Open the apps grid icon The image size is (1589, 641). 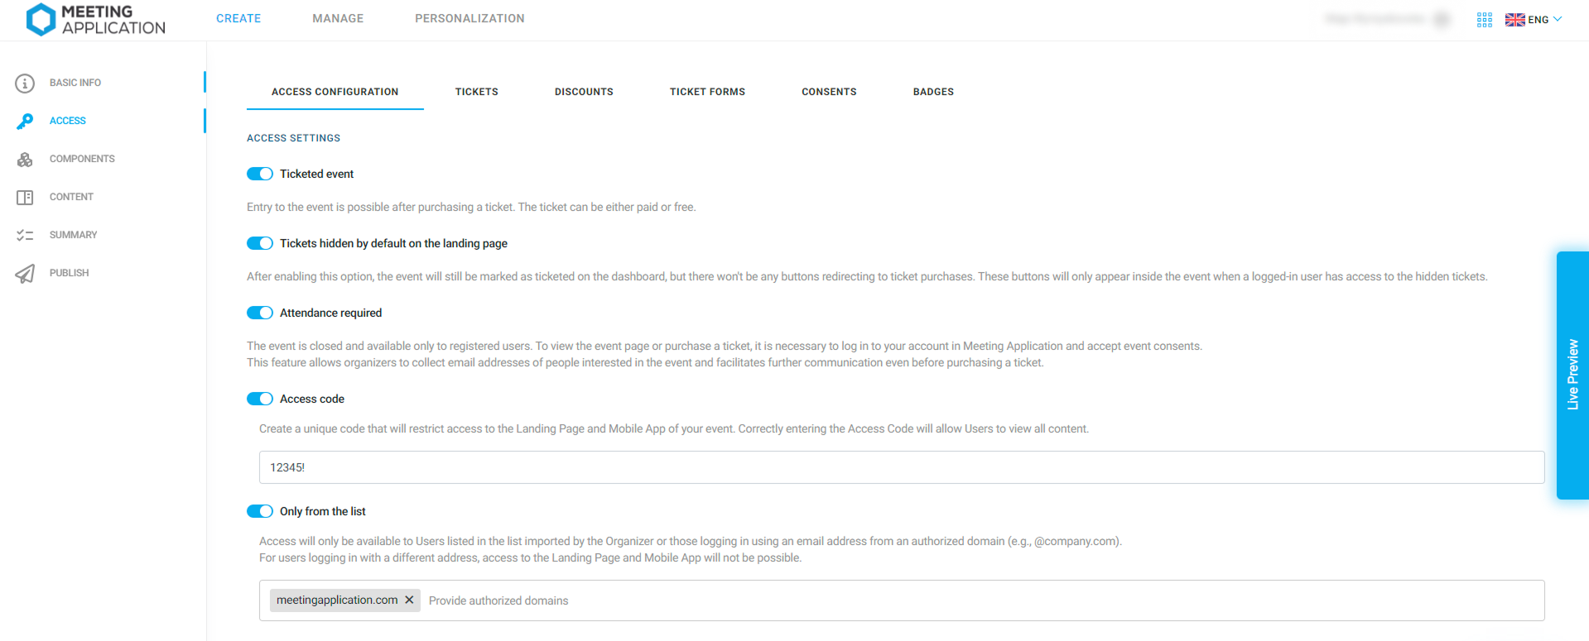tap(1484, 20)
